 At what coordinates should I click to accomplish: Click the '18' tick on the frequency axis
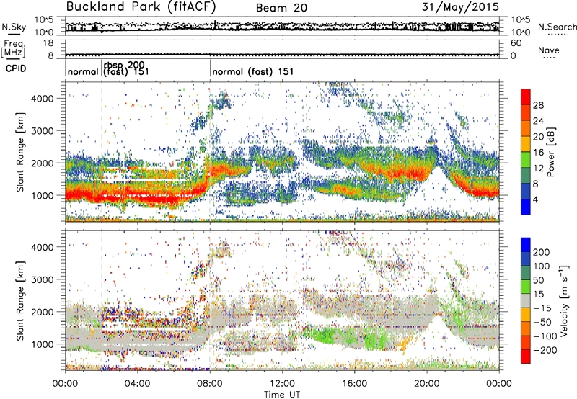(48, 43)
